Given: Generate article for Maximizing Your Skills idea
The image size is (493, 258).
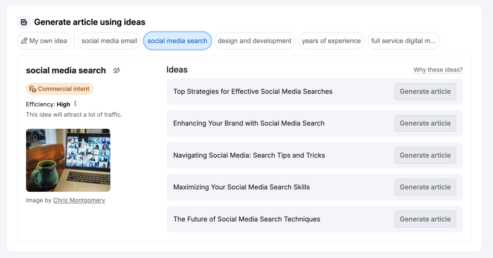Looking at the screenshot, I should (425, 187).
